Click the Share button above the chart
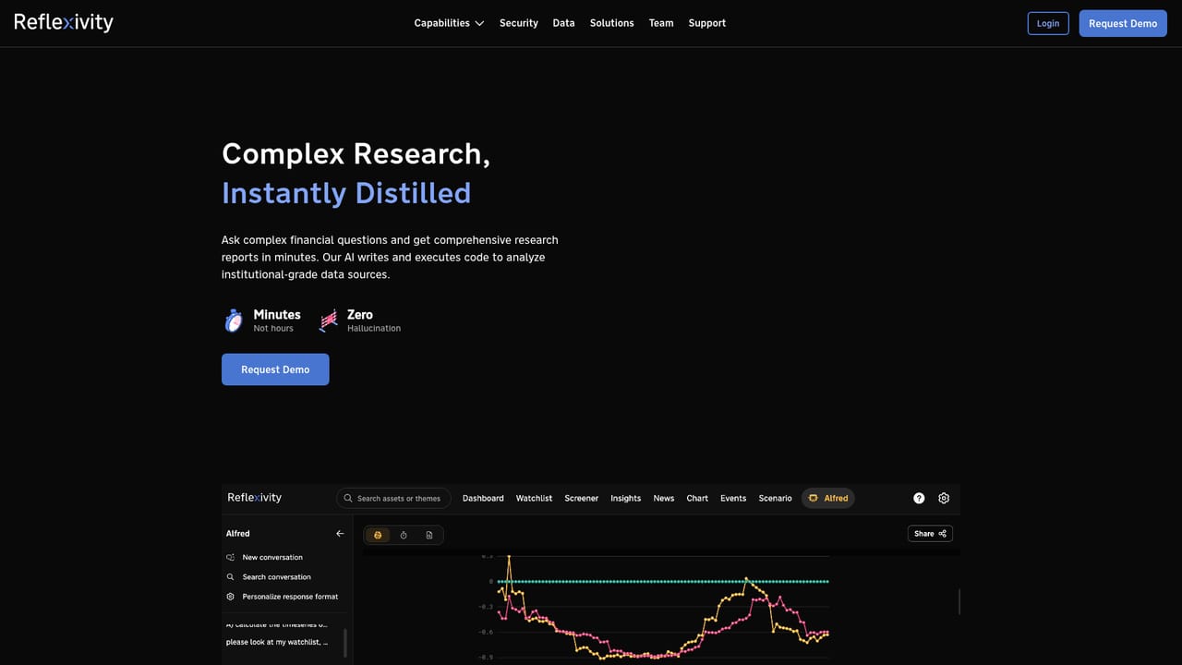Viewport: 1182px width, 665px height. (x=930, y=534)
